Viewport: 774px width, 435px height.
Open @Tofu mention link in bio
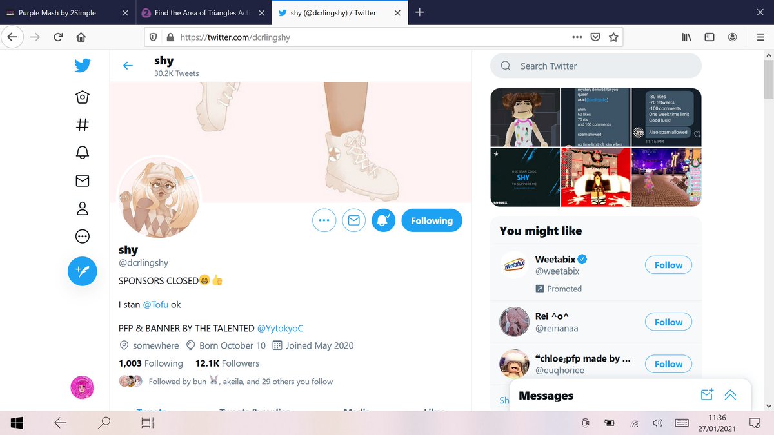pos(155,304)
